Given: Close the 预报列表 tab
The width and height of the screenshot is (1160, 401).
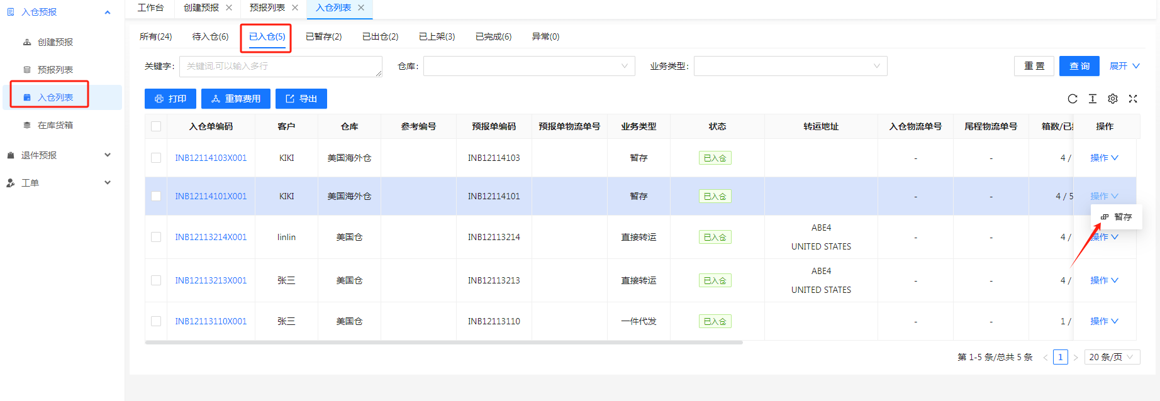Looking at the screenshot, I should 295,8.
